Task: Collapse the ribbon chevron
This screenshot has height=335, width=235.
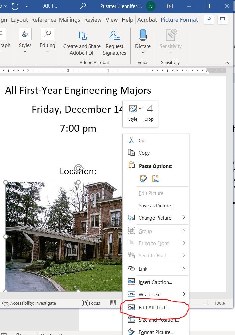Action: [227, 63]
